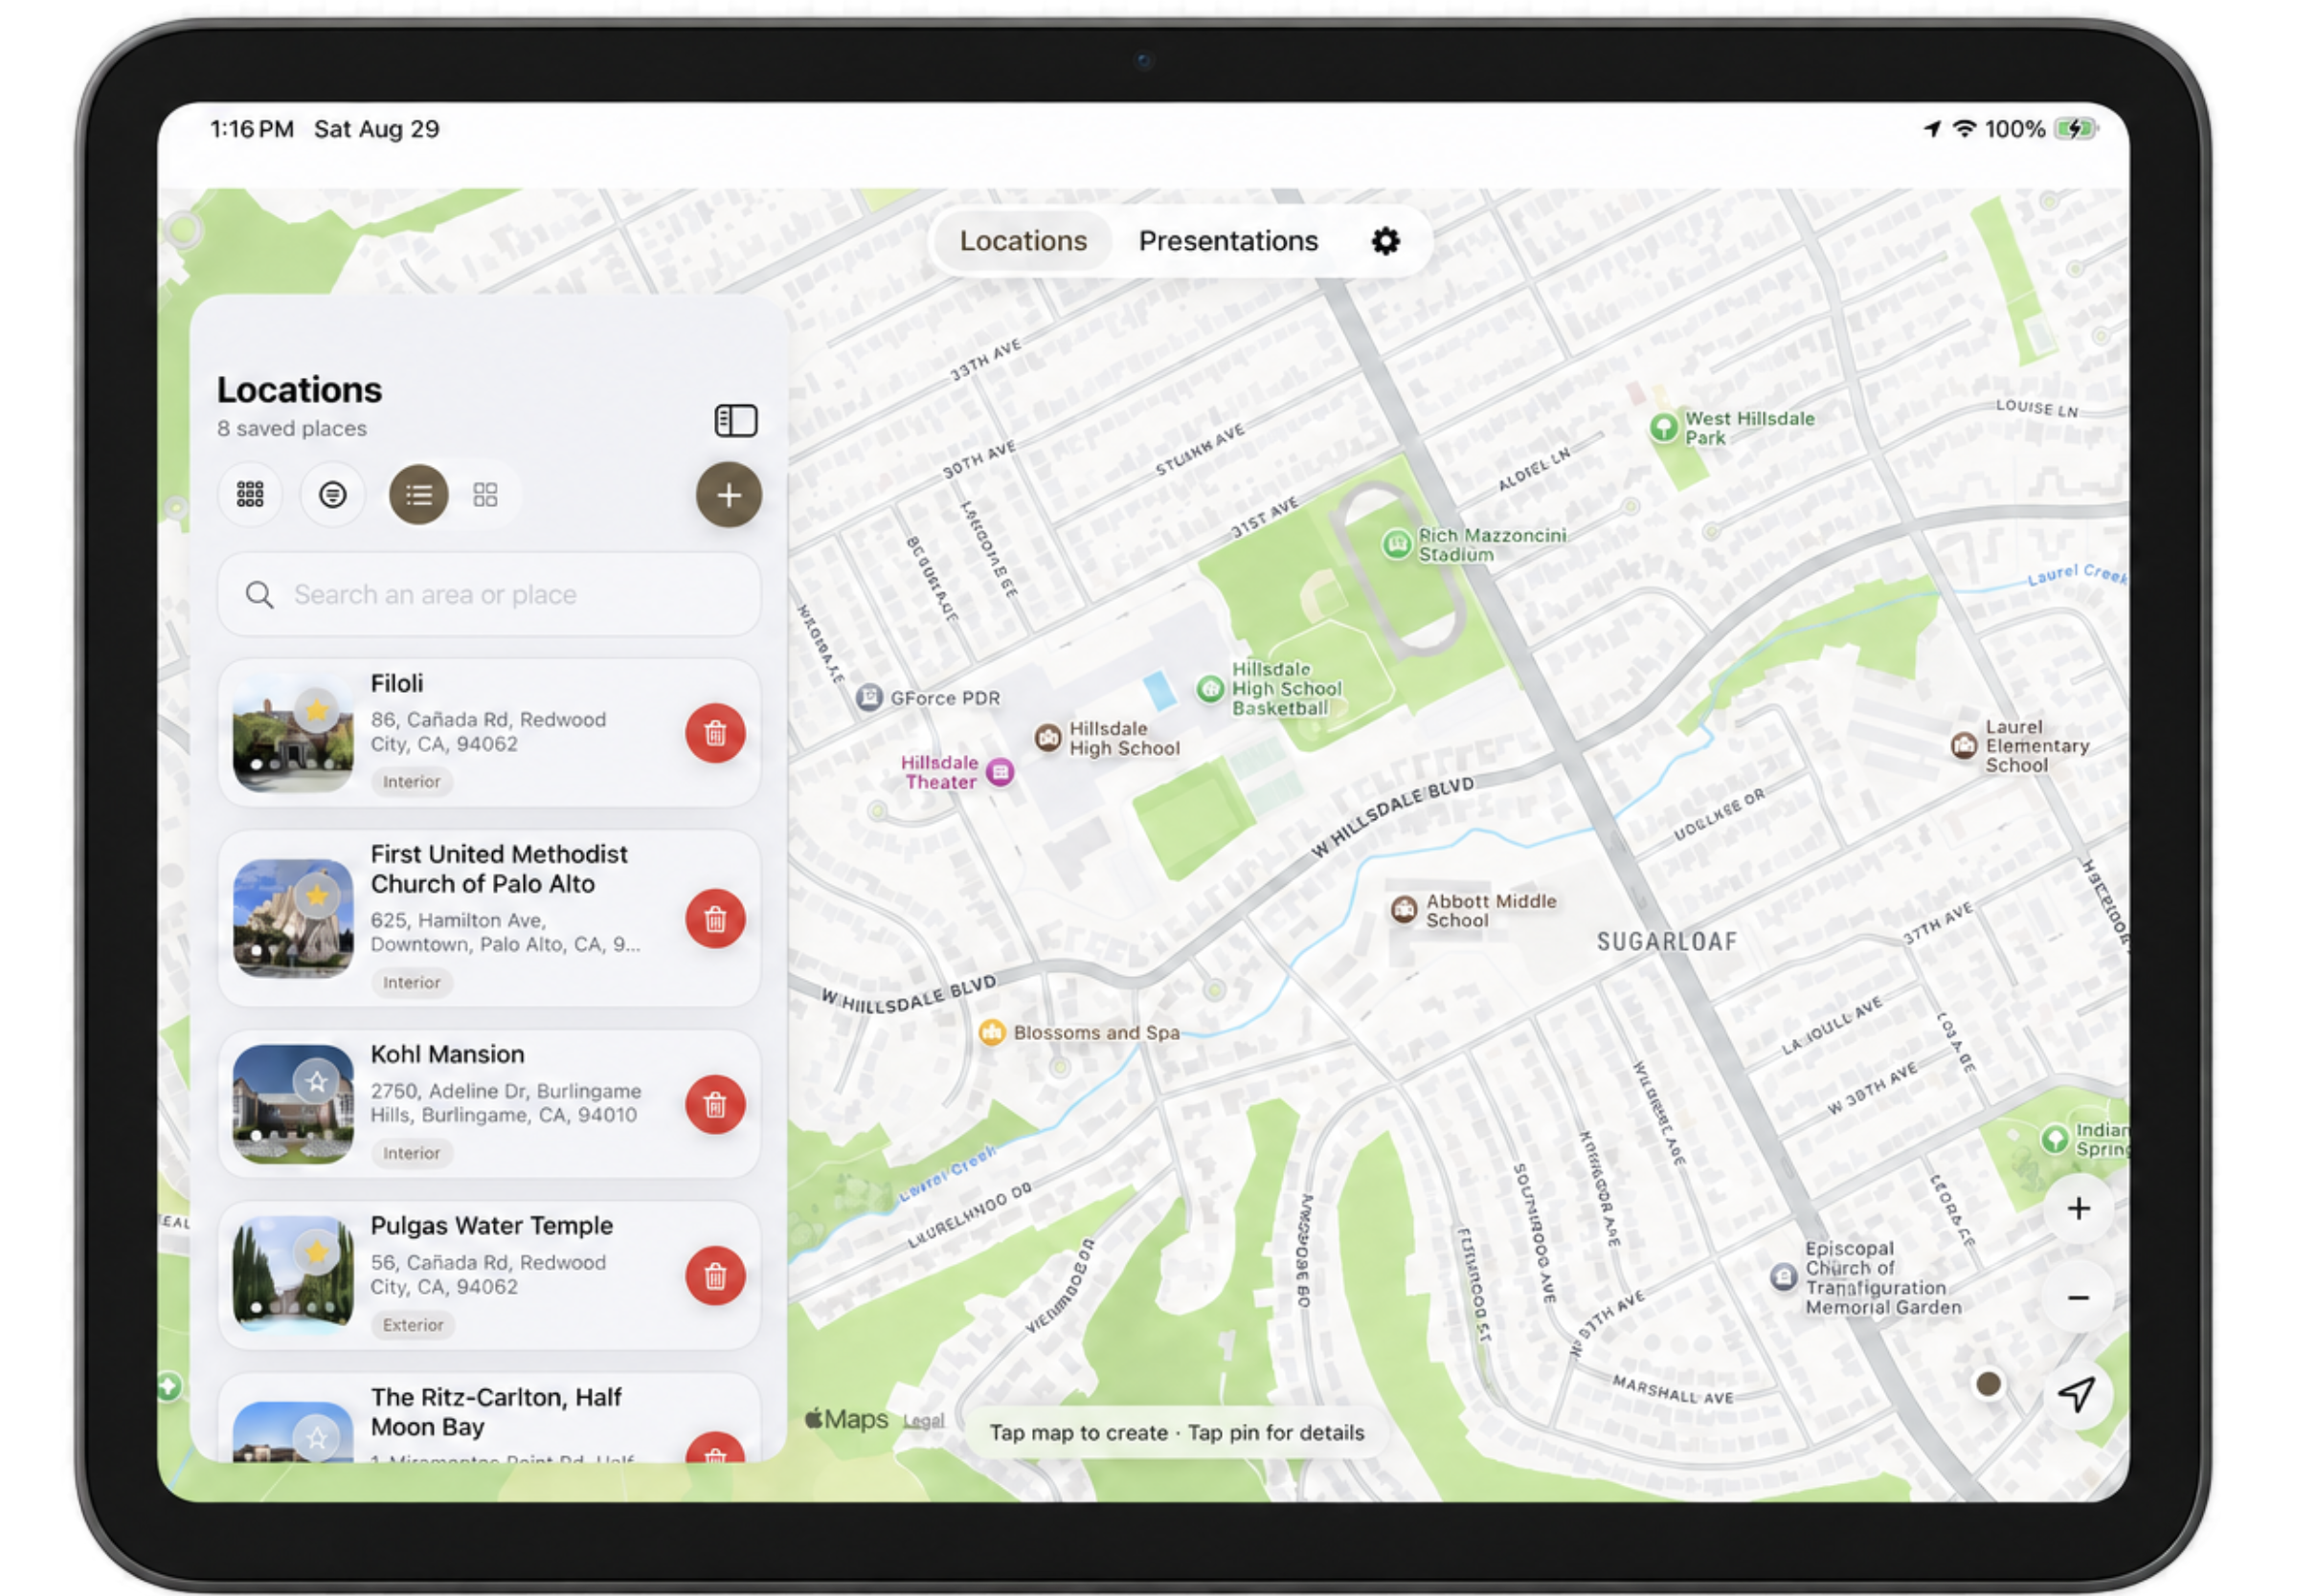Delete the Filoli location
Viewport: 2317px width, 1596px height.
[714, 733]
